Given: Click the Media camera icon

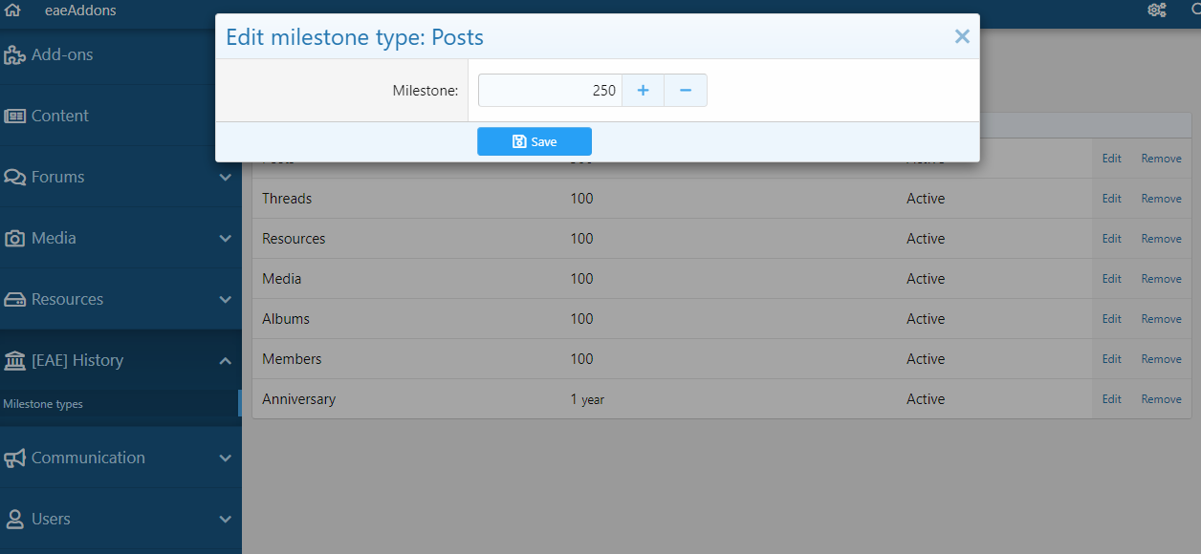Looking at the screenshot, I should (14, 239).
